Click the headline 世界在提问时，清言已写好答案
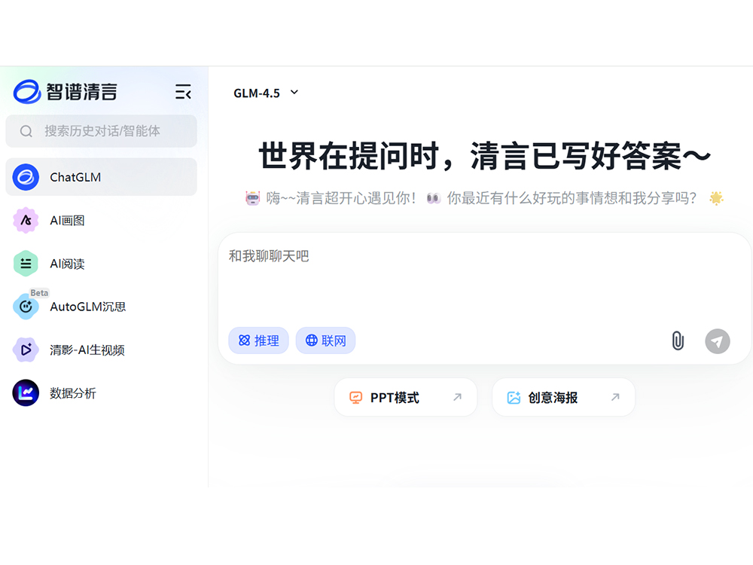753x565 pixels. coord(484,156)
